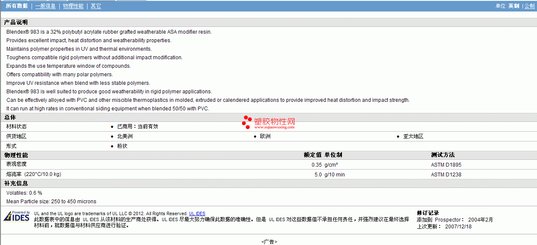Screen dimensions: 537x245
Task: Click the 添加到 Prospector 2004年2月 entry
Action: tap(455, 220)
